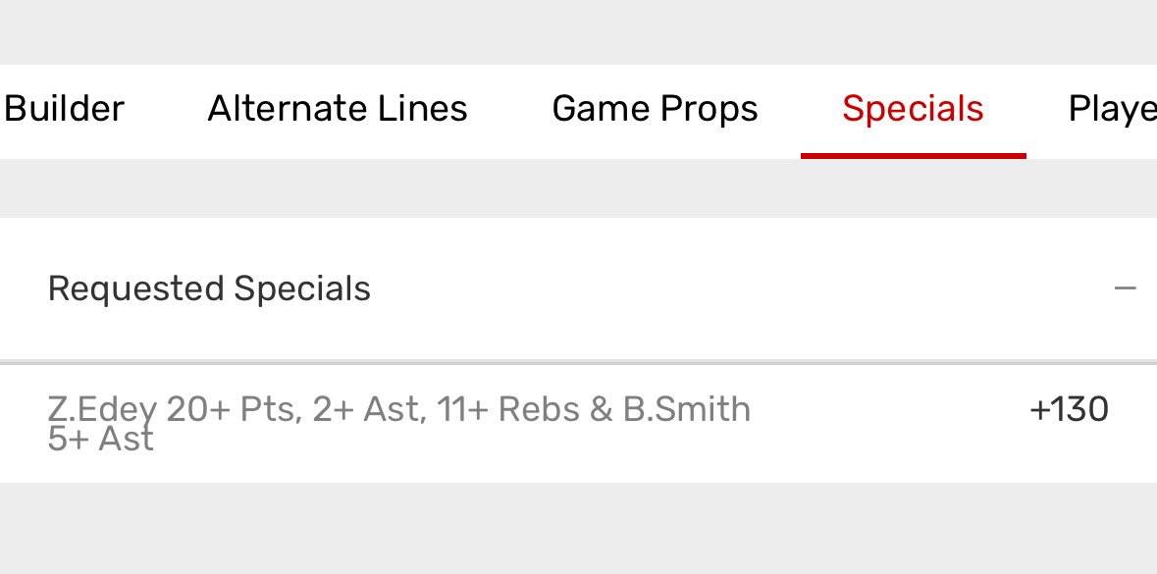Click the "Z.Edey 20+ Pts" text
The image size is (1157, 574).
pyautogui.click(x=173, y=409)
